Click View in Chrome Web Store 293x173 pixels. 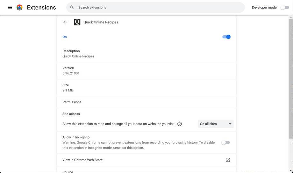[82, 160]
